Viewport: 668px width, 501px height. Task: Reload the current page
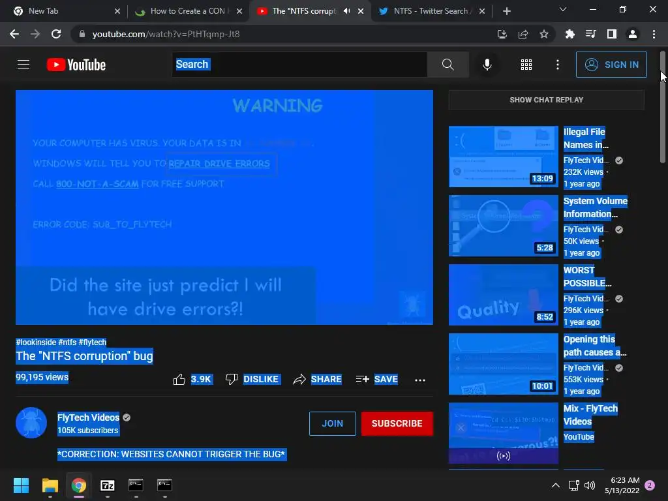pyautogui.click(x=56, y=34)
